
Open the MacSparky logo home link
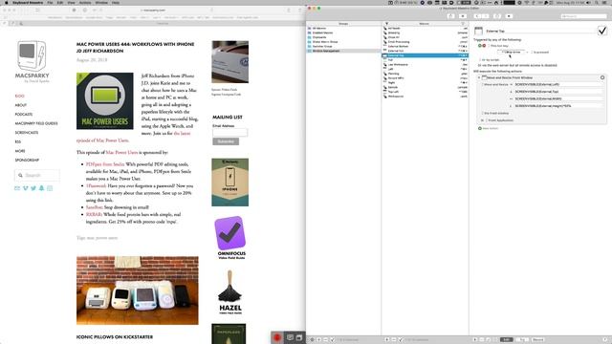point(32,60)
